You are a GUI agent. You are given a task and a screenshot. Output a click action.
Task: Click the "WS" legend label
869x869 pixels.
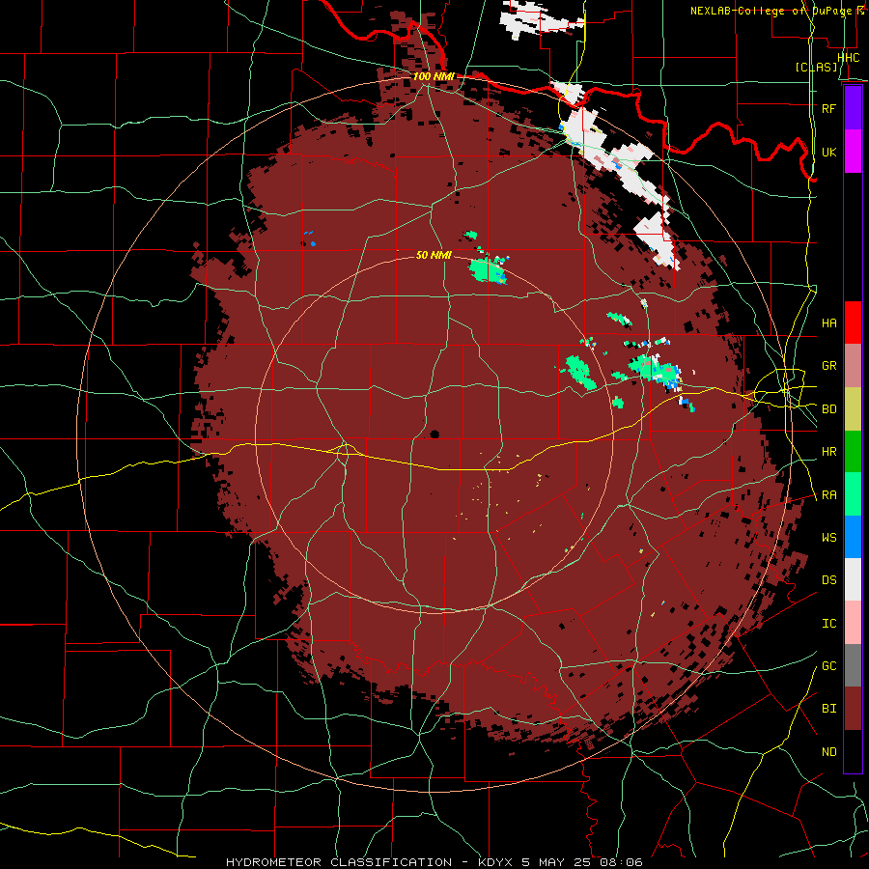click(829, 538)
